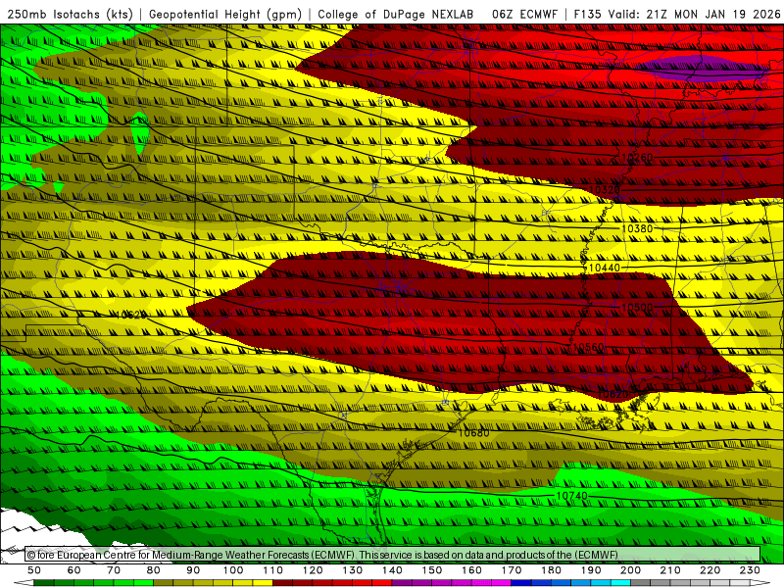
Task: Click the 10260 height contour label
Action: pyautogui.click(x=638, y=157)
